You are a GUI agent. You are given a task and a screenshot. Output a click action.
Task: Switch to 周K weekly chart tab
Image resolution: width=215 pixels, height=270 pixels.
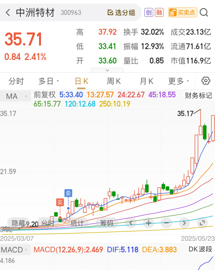(114, 81)
